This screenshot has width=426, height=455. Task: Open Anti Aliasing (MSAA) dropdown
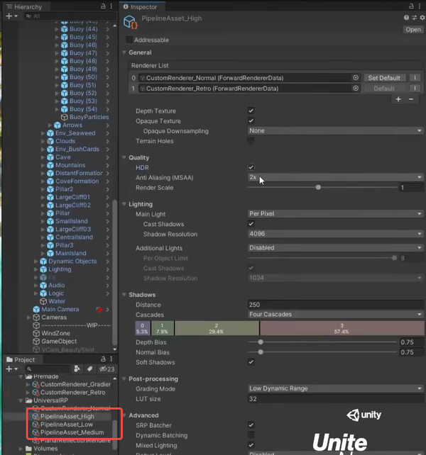(x=336, y=177)
